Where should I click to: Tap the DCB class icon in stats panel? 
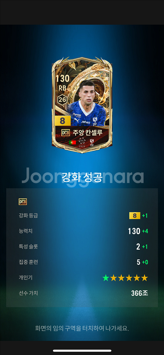click(x=23, y=201)
